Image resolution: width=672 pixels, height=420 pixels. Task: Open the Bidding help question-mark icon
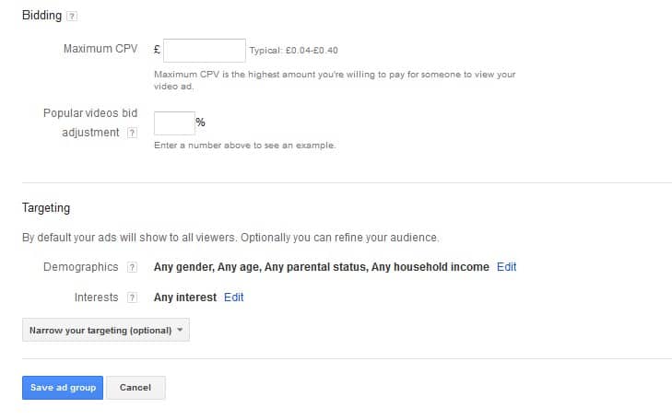(x=72, y=17)
